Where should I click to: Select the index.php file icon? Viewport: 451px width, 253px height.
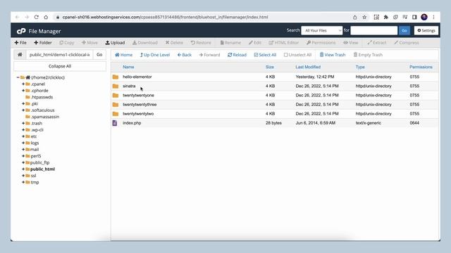[115, 123]
